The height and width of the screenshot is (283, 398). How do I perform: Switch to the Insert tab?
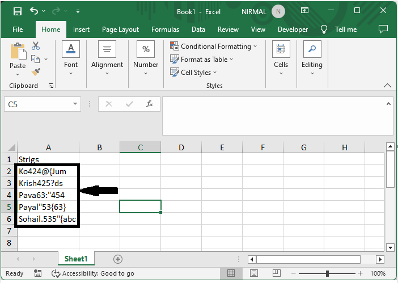point(81,29)
